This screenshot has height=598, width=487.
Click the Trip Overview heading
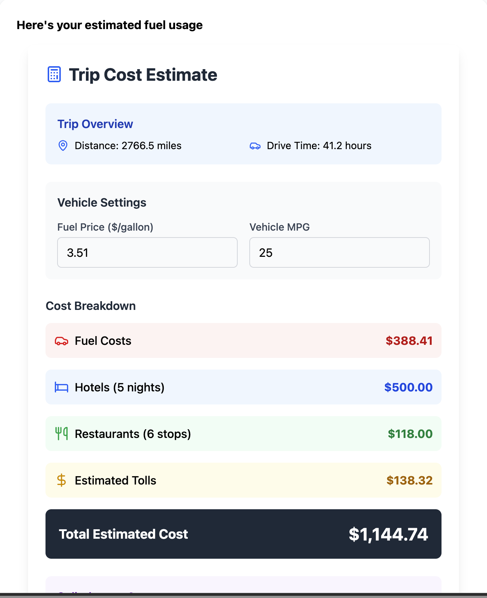tap(95, 124)
